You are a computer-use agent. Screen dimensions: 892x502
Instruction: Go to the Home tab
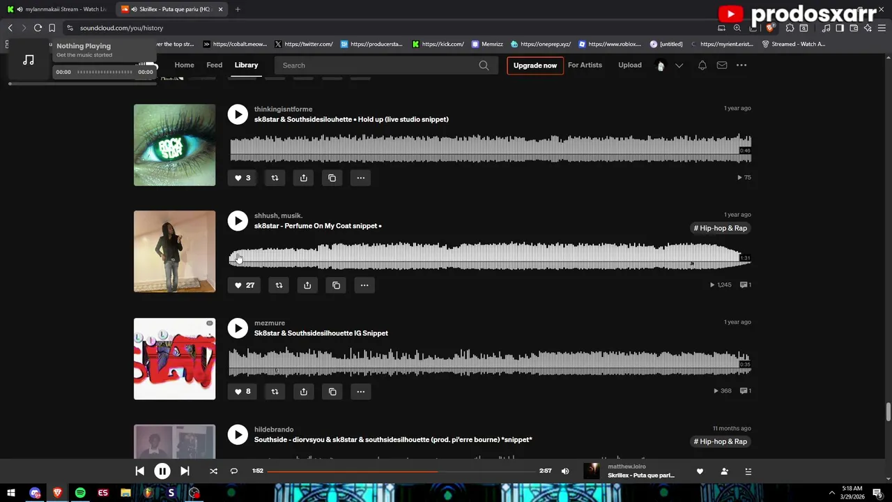tap(184, 66)
